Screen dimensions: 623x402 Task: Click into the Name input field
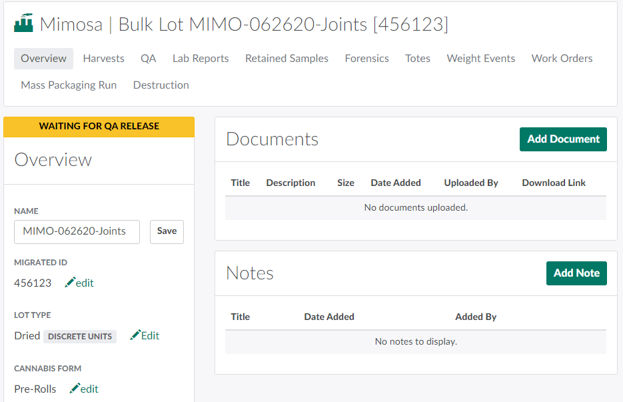coord(77,231)
